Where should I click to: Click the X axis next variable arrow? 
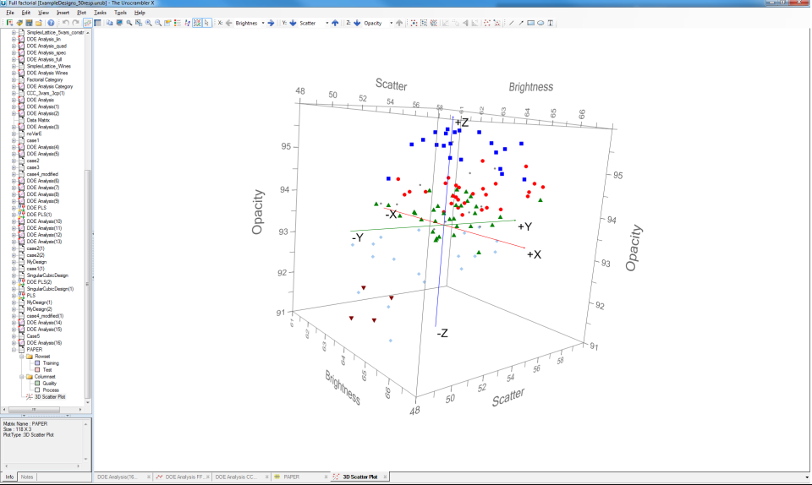tap(271, 23)
